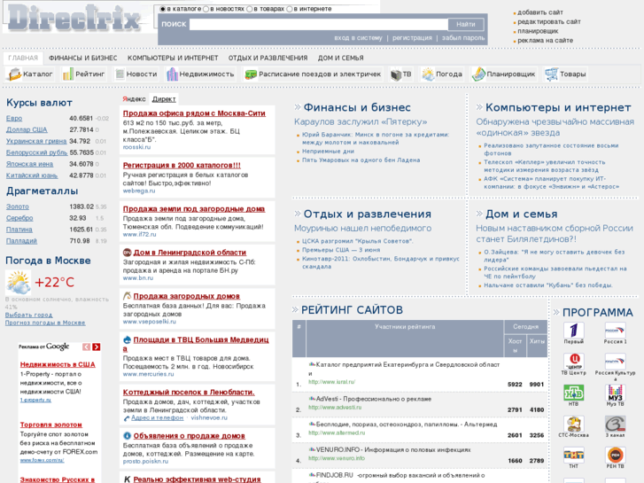Open the 'Недвижимость в США' Google ad

tap(58, 364)
